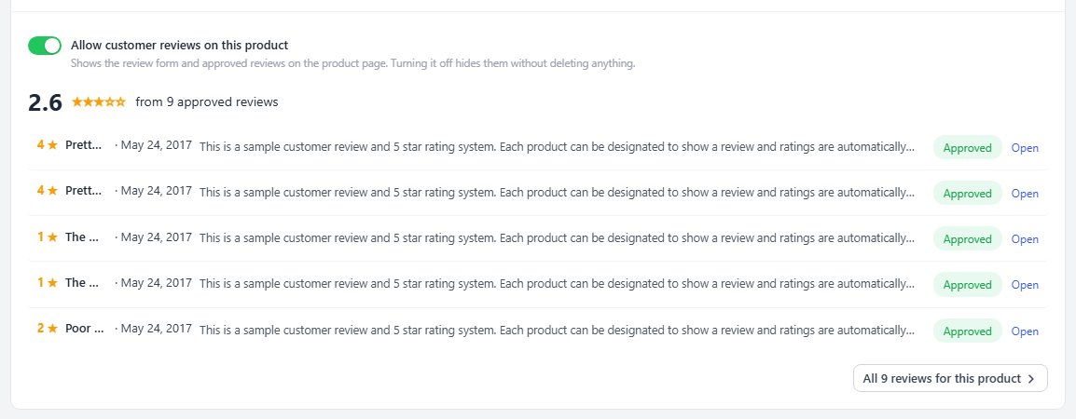Click the gold star rating next to 2.6
This screenshot has width=1076, height=419.
(99, 102)
